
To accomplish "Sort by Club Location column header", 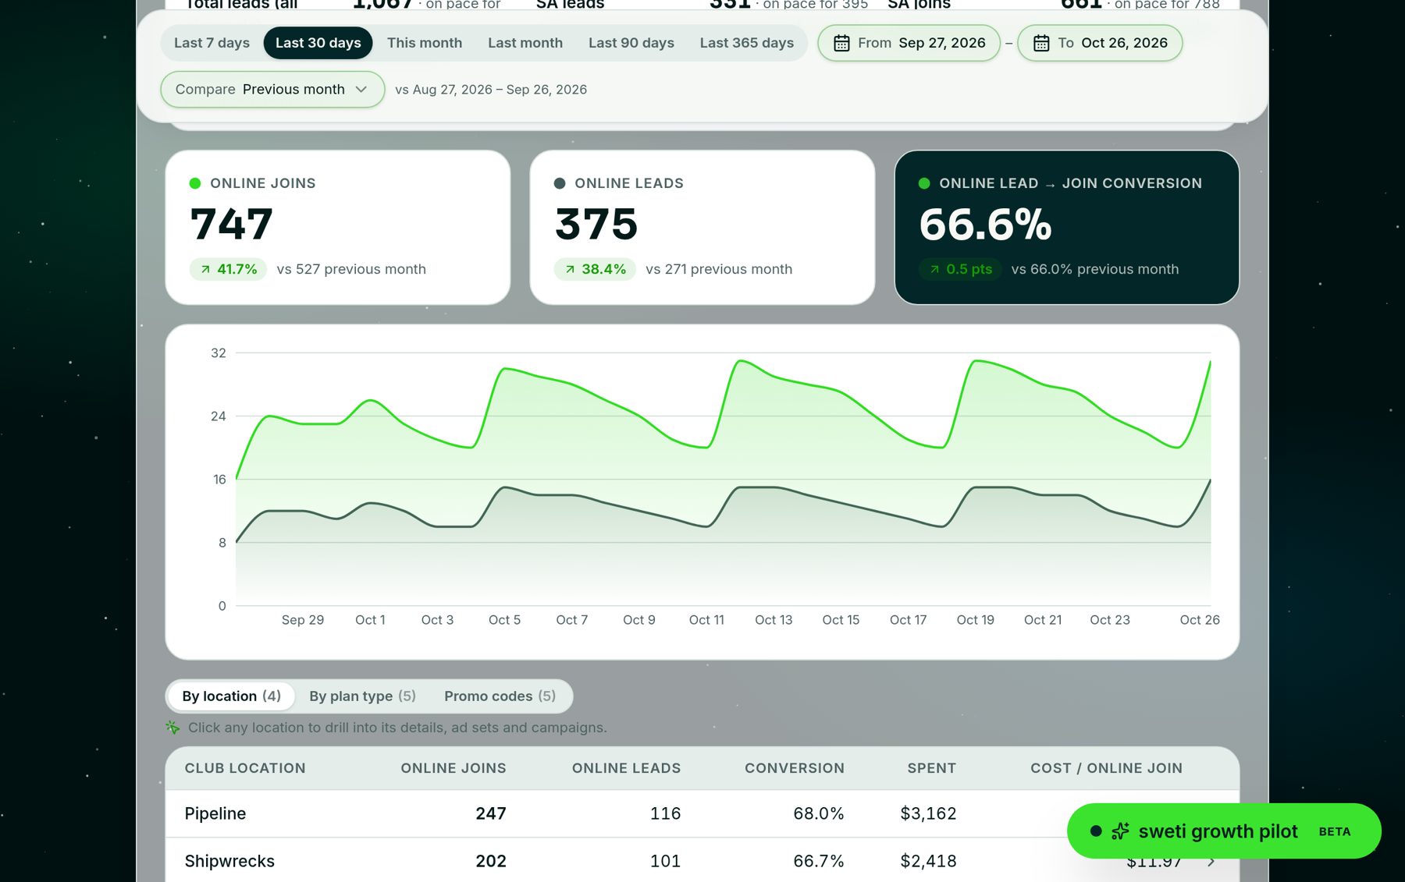I will point(245,768).
